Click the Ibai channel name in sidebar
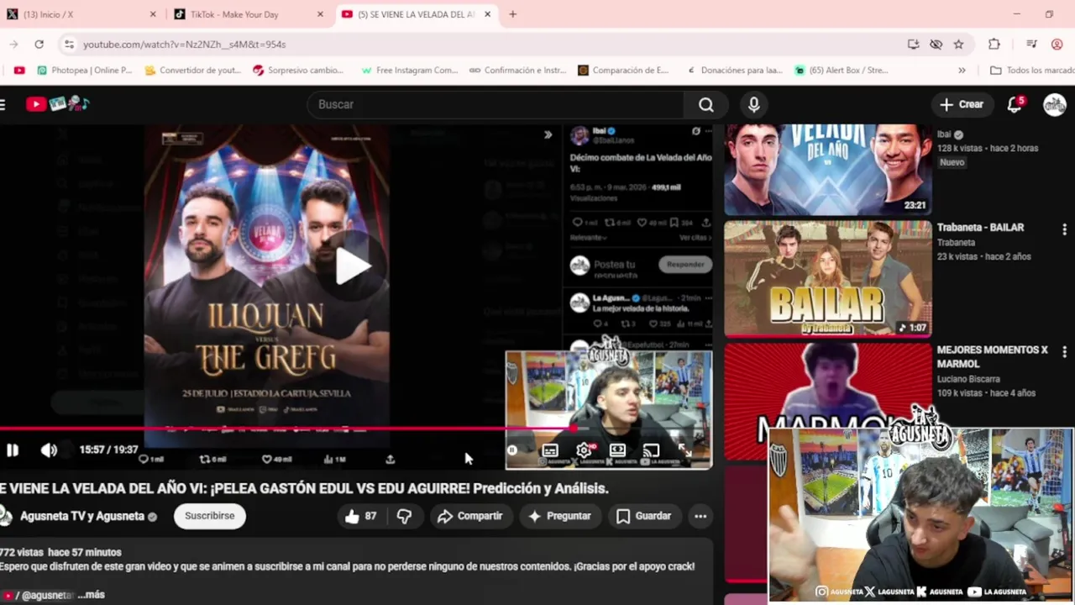 coord(944,134)
